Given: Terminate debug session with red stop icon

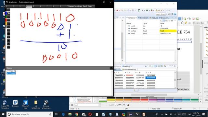Looking at the screenshot, I should pos(117,10).
